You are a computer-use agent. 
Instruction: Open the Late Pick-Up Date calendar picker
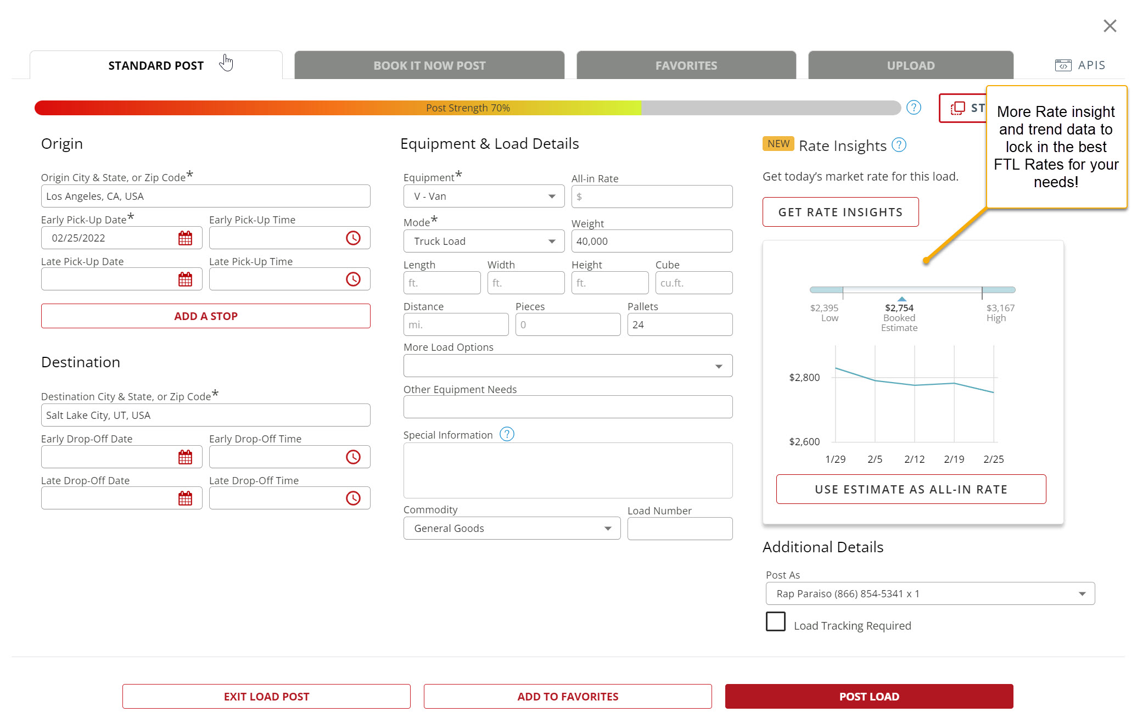click(x=186, y=279)
